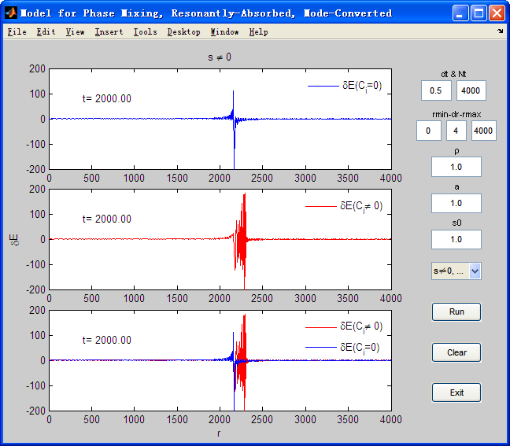Screen dimensions: 510x446
Task: Click the Clear button
Action: (x=456, y=352)
